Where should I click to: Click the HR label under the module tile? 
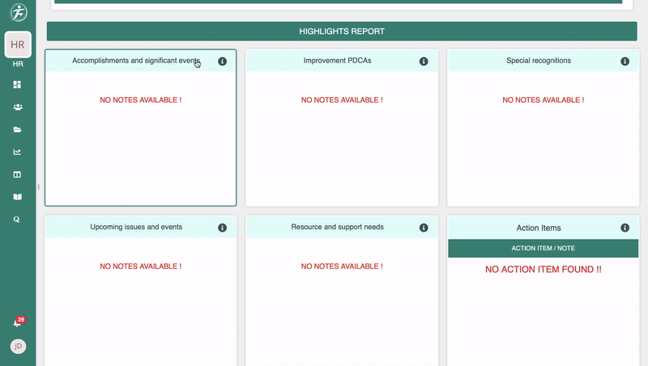coord(18,64)
